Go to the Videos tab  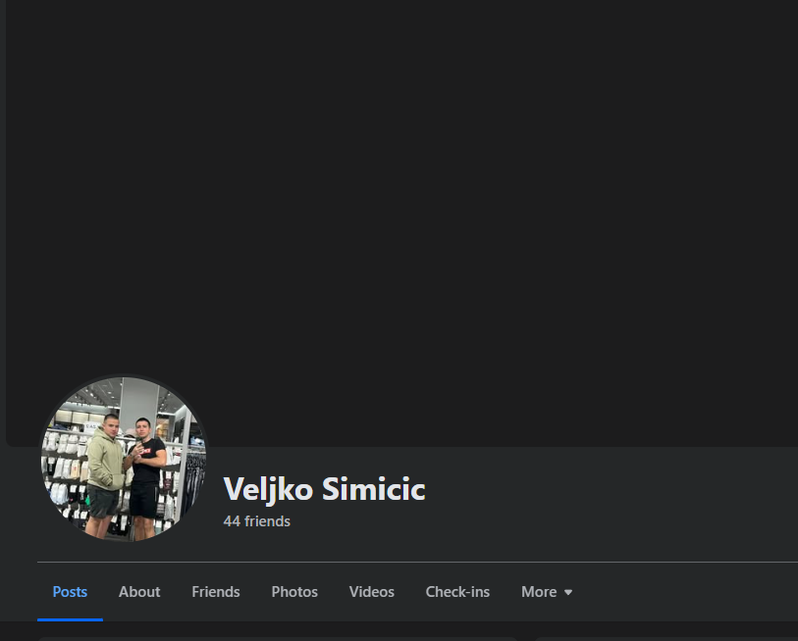click(372, 592)
